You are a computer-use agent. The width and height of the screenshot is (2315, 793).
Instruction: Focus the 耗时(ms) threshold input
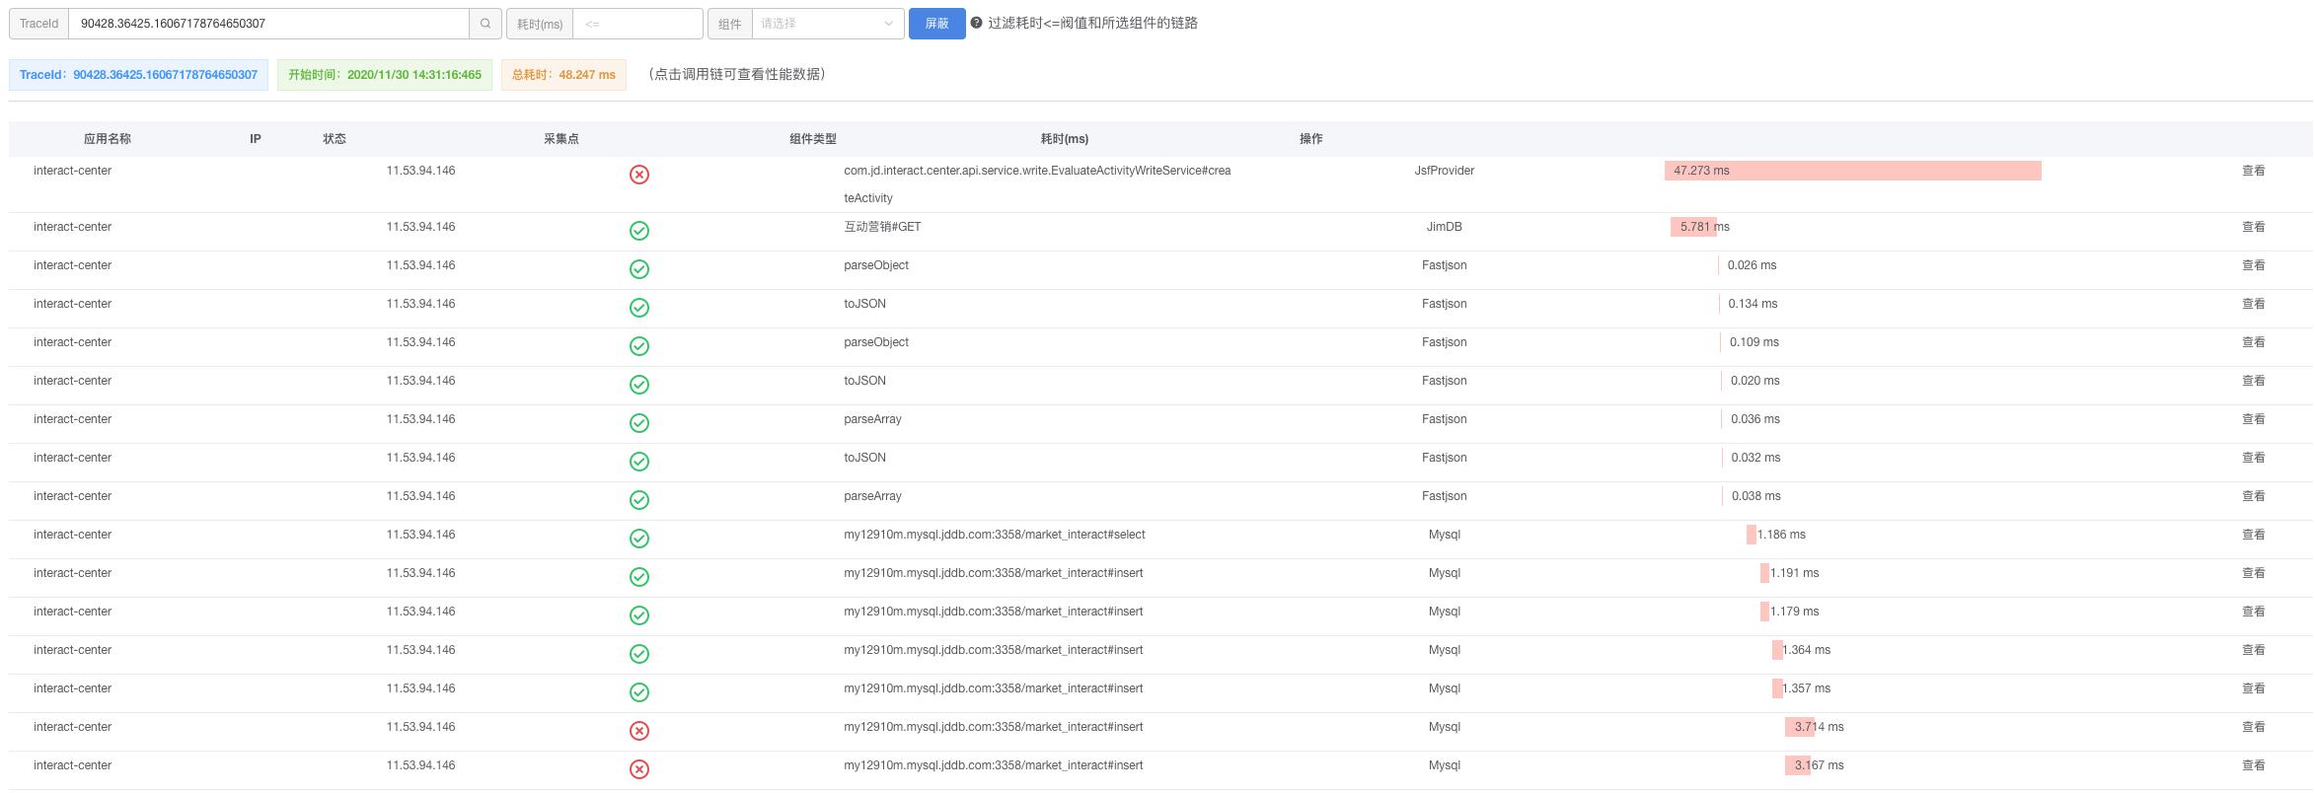click(x=637, y=24)
